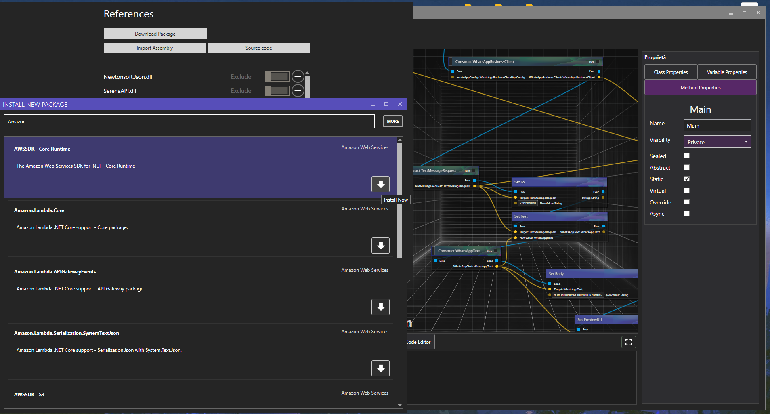
Task: Install the AWSSDK Core Runtime package
Action: coord(380,184)
